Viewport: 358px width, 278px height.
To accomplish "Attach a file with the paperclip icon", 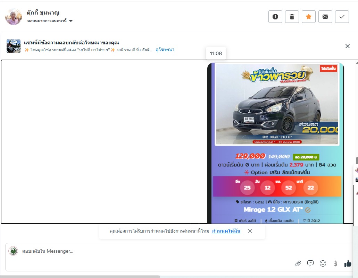I will pyautogui.click(x=298, y=264).
